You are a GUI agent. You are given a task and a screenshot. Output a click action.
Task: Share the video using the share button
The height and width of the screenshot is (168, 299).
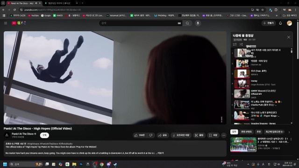[x=163, y=135]
